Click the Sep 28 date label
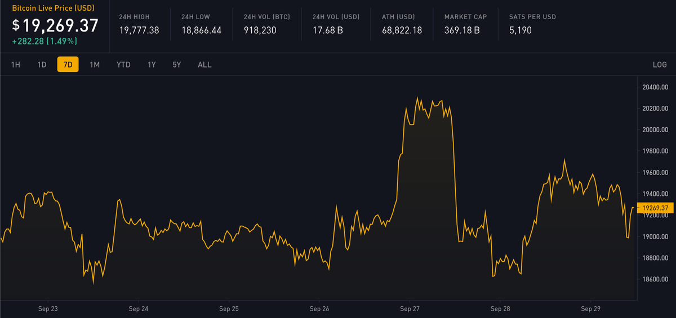676x318 pixels. [x=500, y=309]
